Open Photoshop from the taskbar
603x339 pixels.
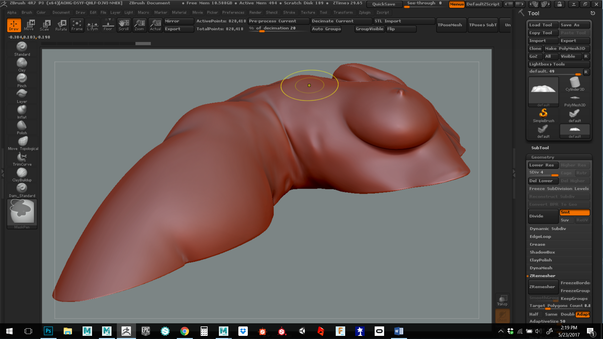click(48, 331)
